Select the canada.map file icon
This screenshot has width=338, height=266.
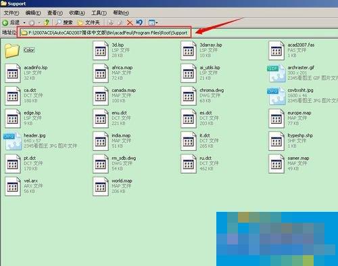[101, 96]
